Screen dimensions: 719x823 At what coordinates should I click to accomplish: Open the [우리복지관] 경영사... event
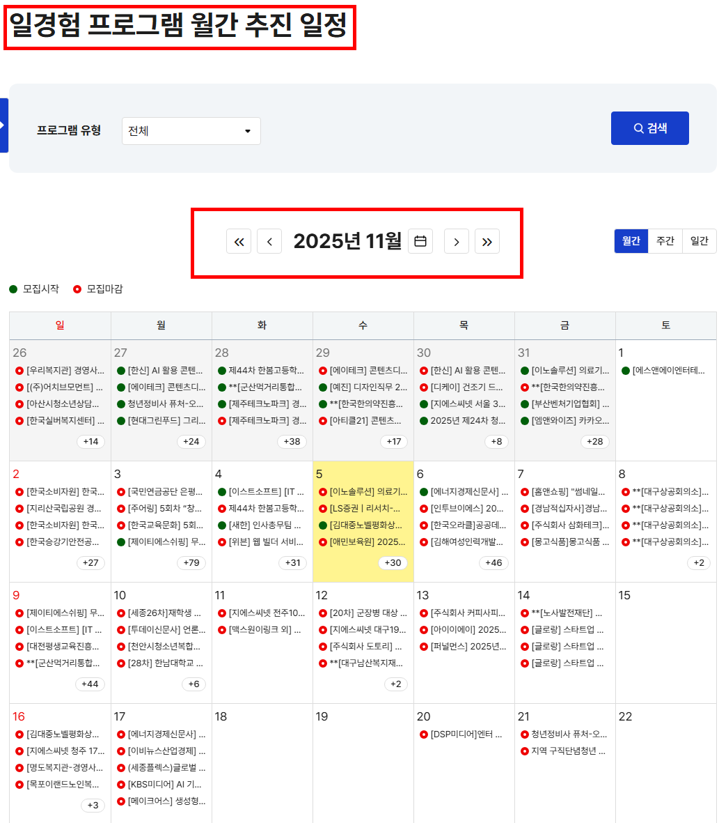pyautogui.click(x=61, y=371)
